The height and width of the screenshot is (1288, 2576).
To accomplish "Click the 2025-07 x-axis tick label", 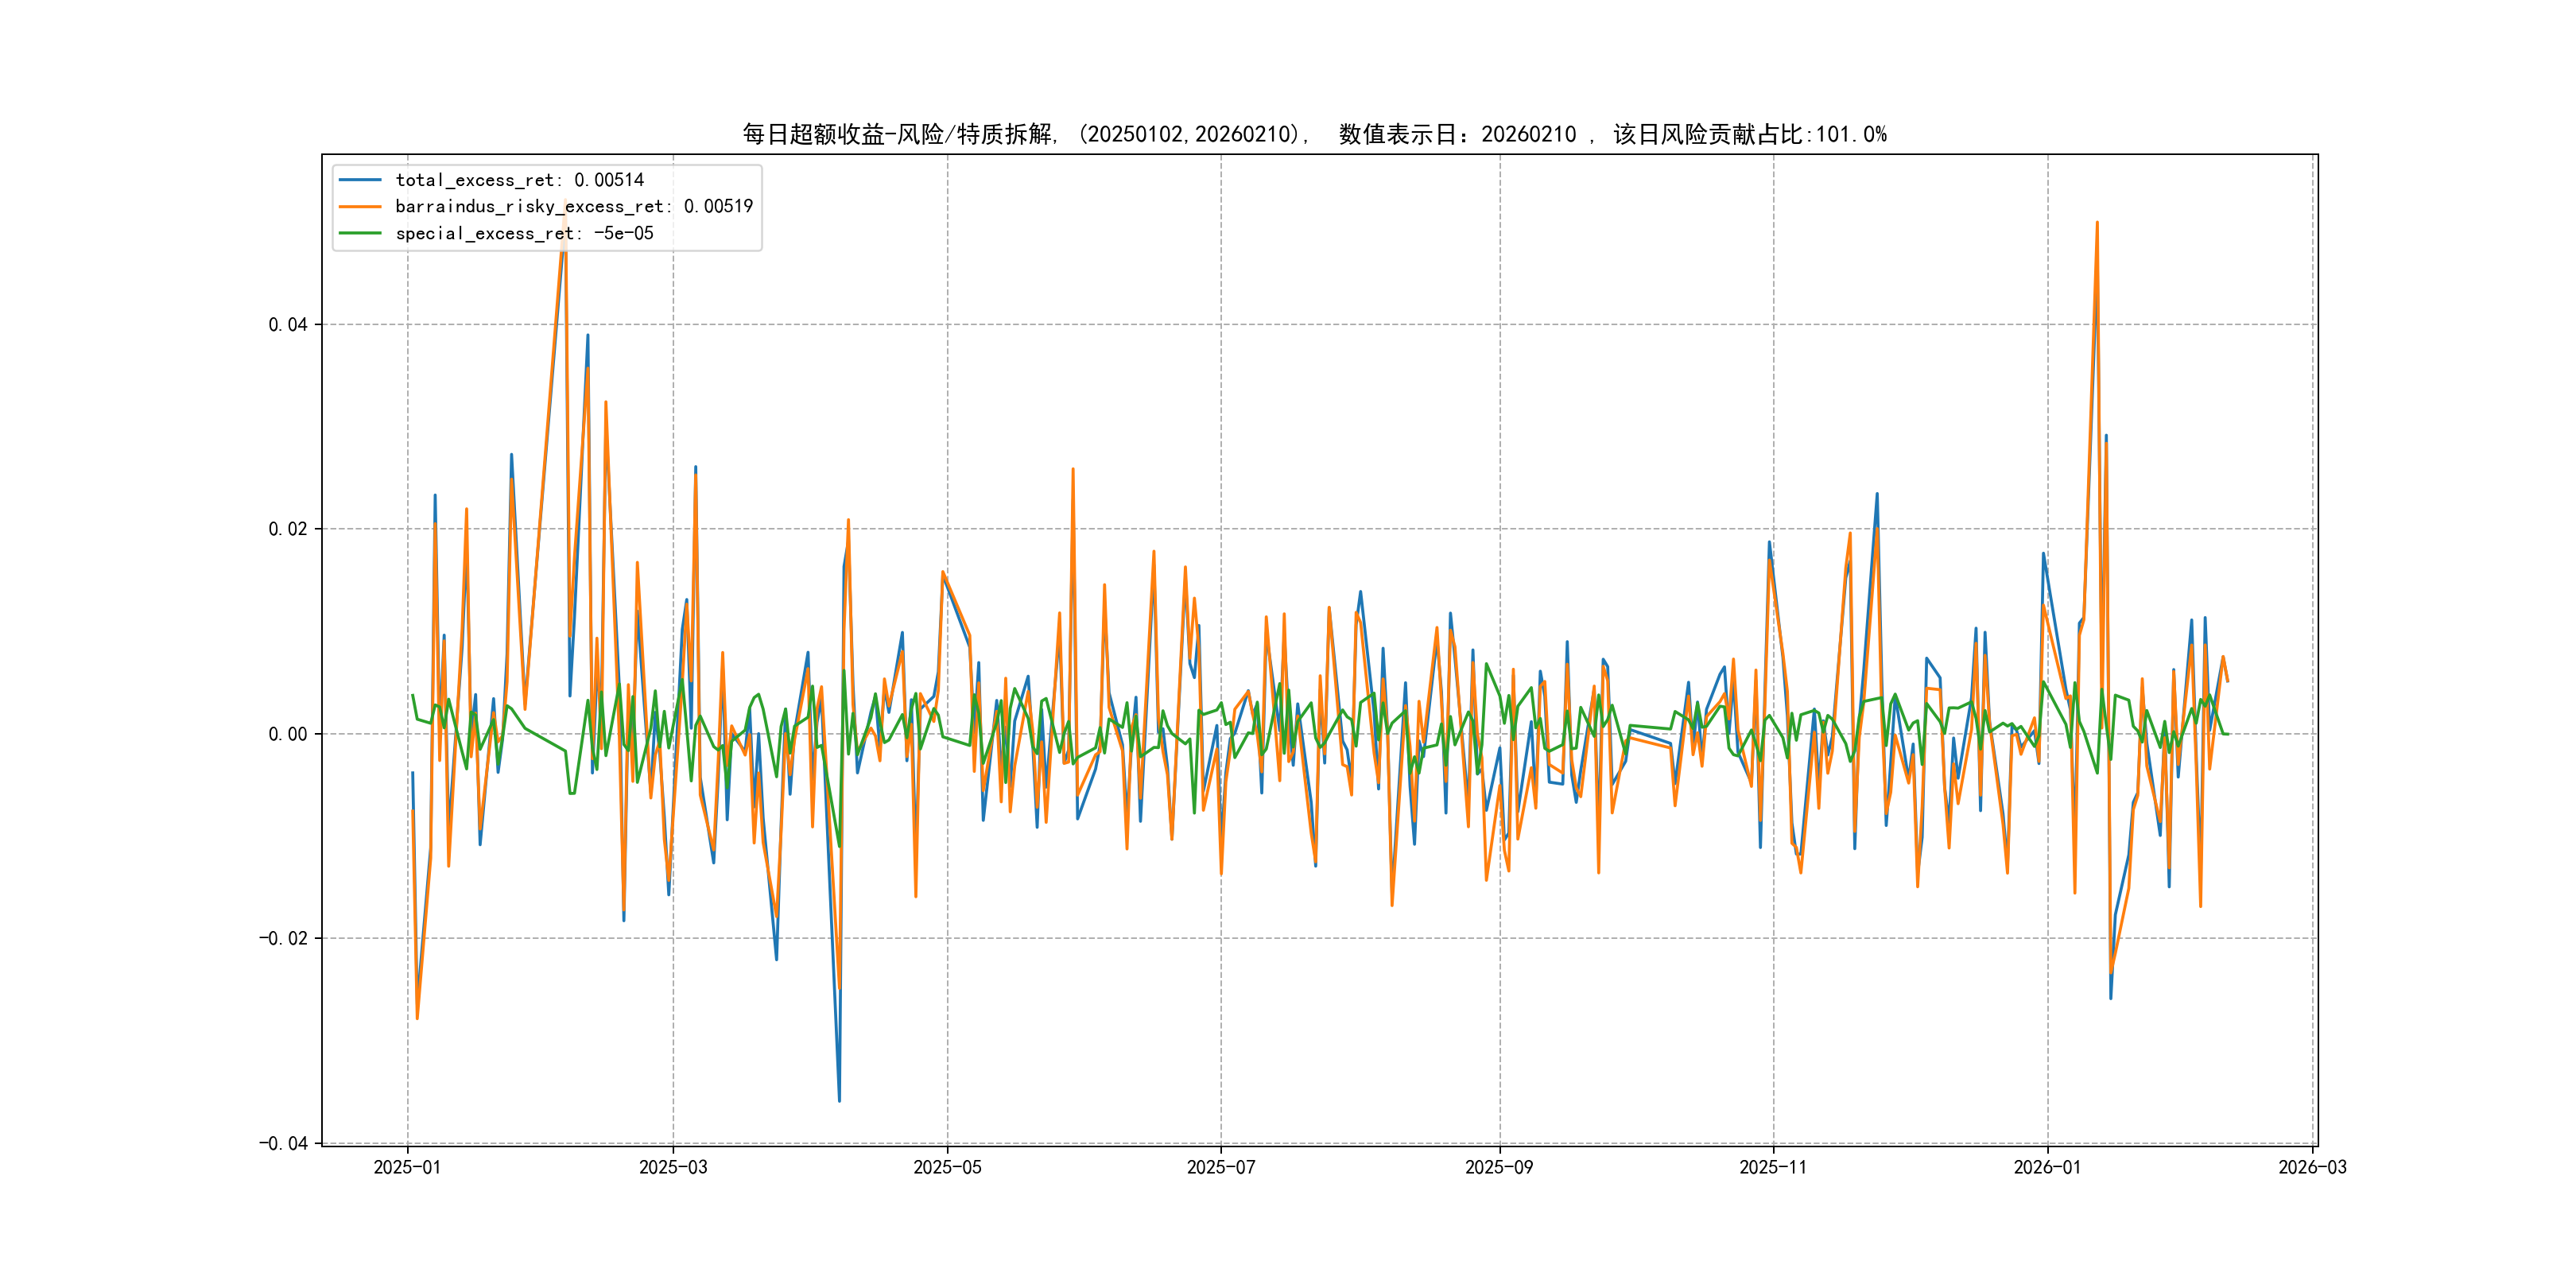I will [x=1220, y=1167].
